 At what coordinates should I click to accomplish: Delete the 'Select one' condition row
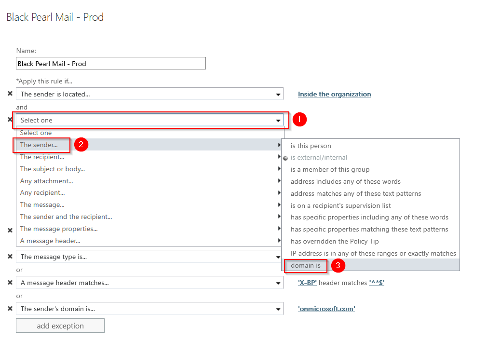pos(10,120)
